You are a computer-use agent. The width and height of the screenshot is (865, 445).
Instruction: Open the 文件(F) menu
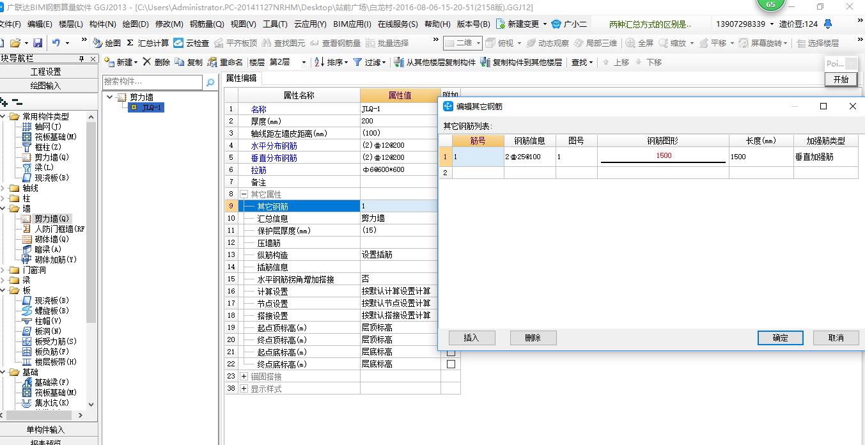(10, 24)
